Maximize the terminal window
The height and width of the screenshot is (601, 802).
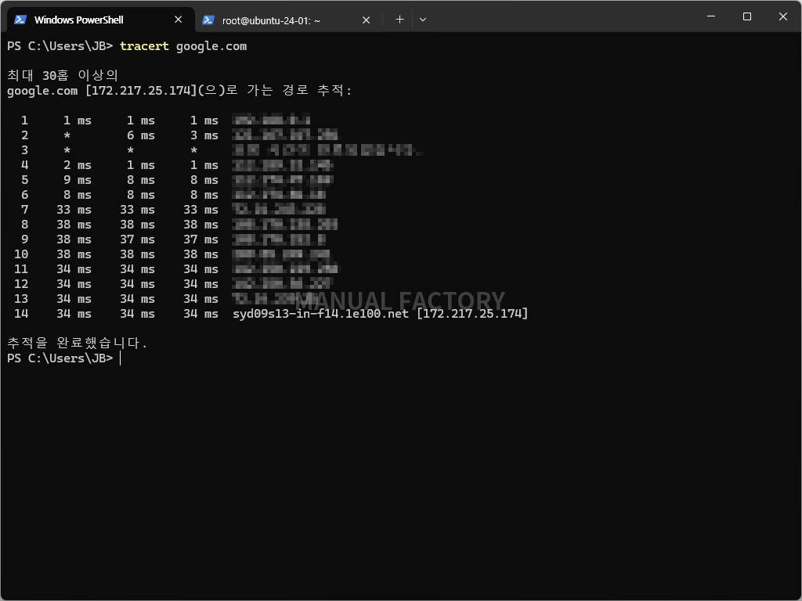(746, 16)
